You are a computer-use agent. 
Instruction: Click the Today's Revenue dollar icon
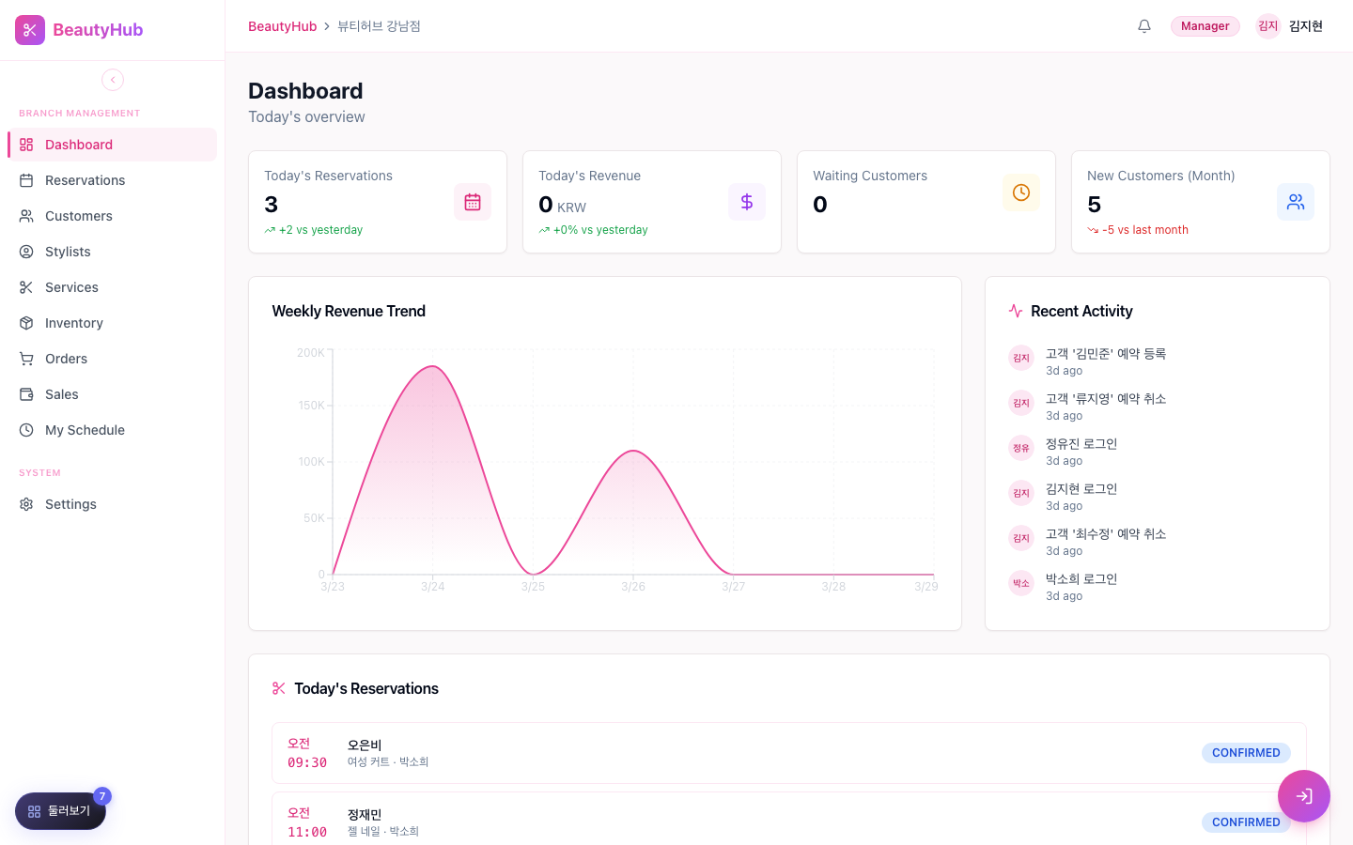point(747,202)
